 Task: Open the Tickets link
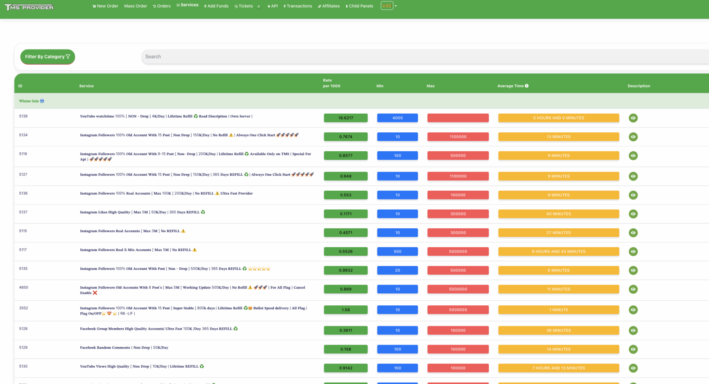coord(244,6)
